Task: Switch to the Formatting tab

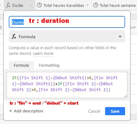Action: click(49, 65)
